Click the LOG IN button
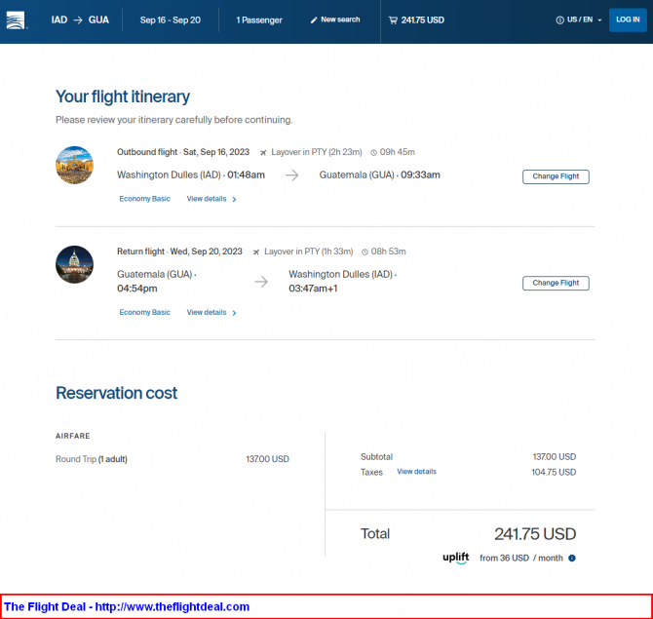Image resolution: width=653 pixels, height=619 pixels. pyautogui.click(x=628, y=19)
